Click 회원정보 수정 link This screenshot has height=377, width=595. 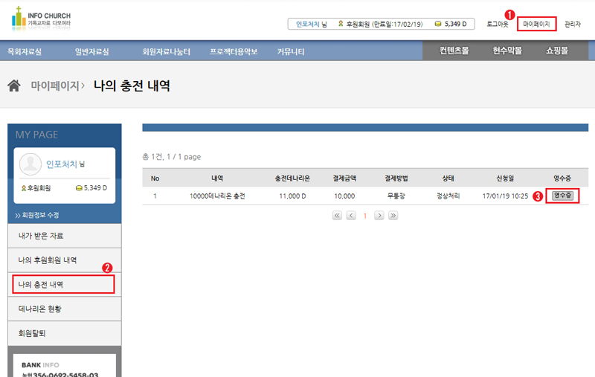coord(38,215)
